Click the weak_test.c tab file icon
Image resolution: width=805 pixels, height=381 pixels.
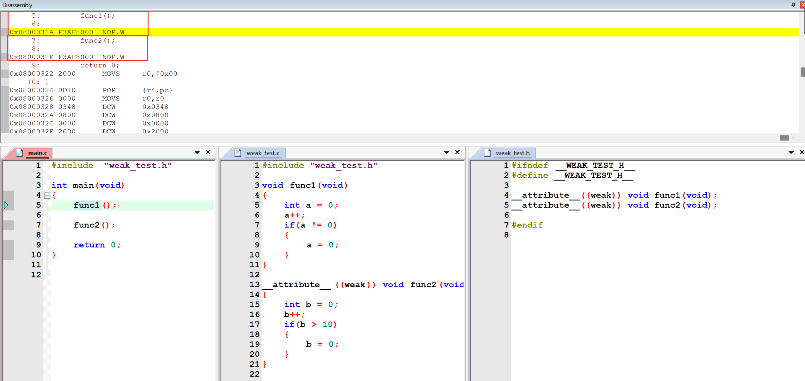pyautogui.click(x=238, y=153)
